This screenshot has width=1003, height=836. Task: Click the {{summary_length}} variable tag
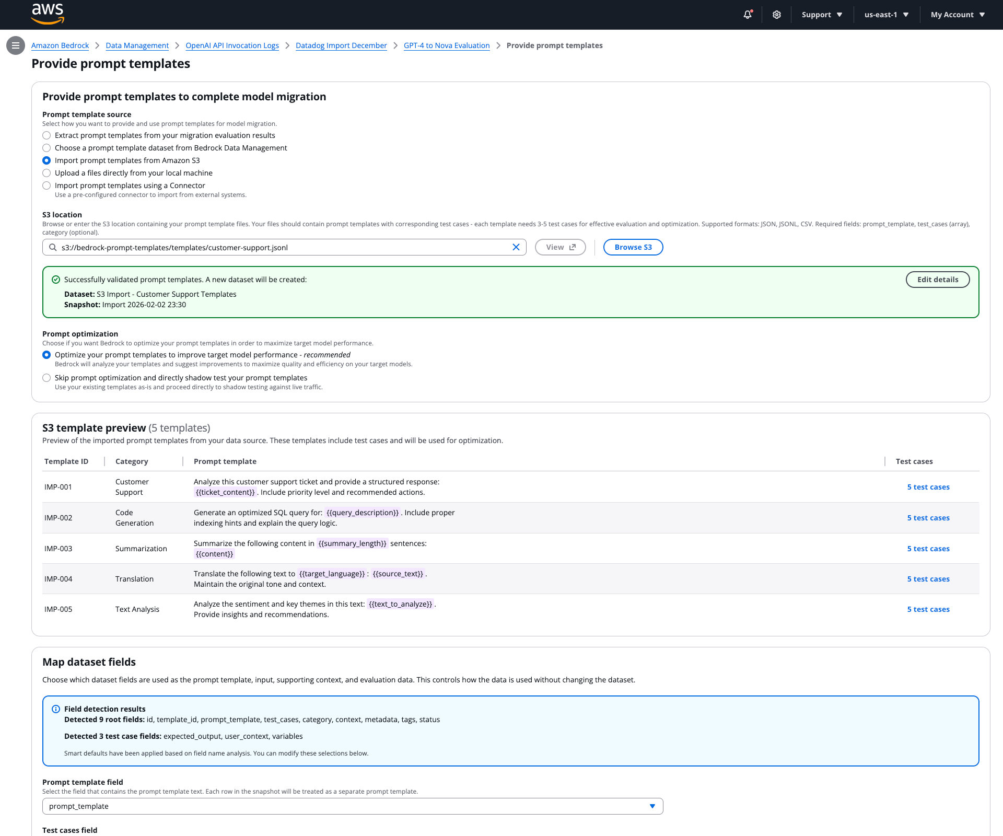[x=352, y=543]
